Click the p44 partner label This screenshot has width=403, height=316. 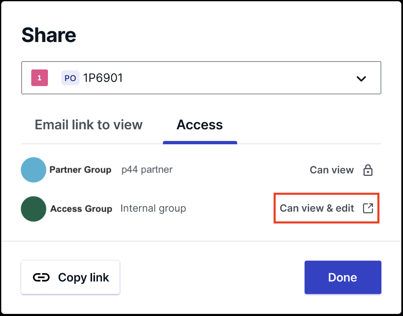(147, 170)
